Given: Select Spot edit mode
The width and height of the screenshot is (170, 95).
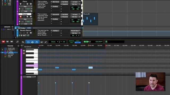Looking at the screenshot, I should (x=78, y=41).
